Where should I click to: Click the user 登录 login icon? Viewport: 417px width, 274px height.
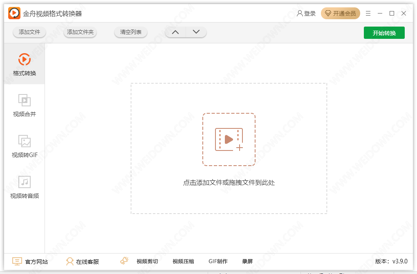tap(300, 13)
